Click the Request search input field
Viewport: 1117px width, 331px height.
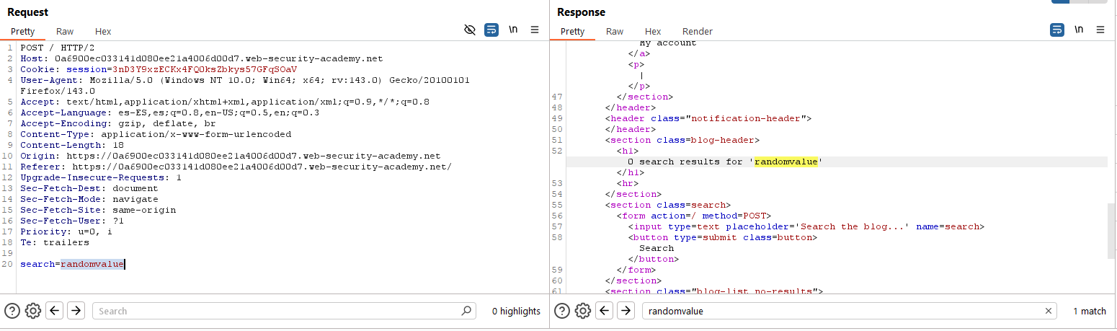[x=274, y=311]
